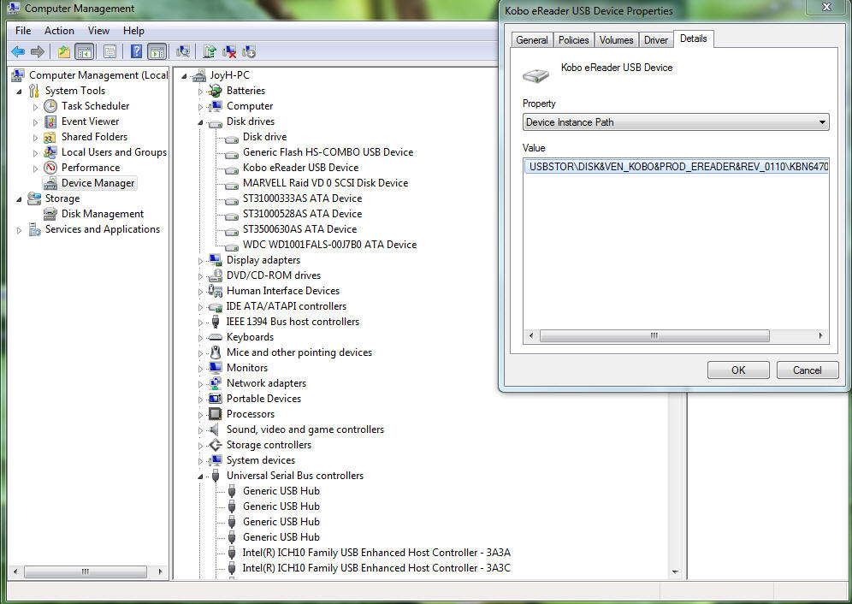Close the Kobo eReader USB Device Properties dialog
852x604 pixels.
coord(826,7)
